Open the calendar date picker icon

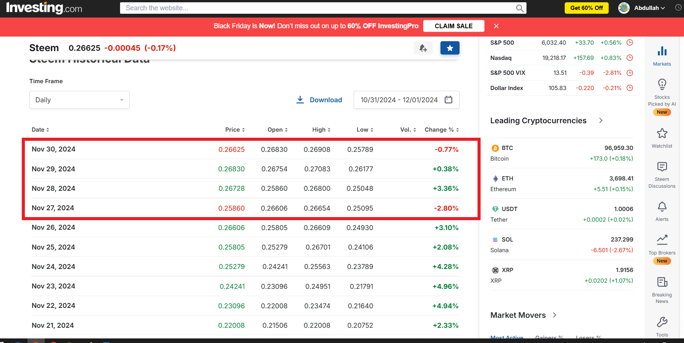pyautogui.click(x=448, y=100)
